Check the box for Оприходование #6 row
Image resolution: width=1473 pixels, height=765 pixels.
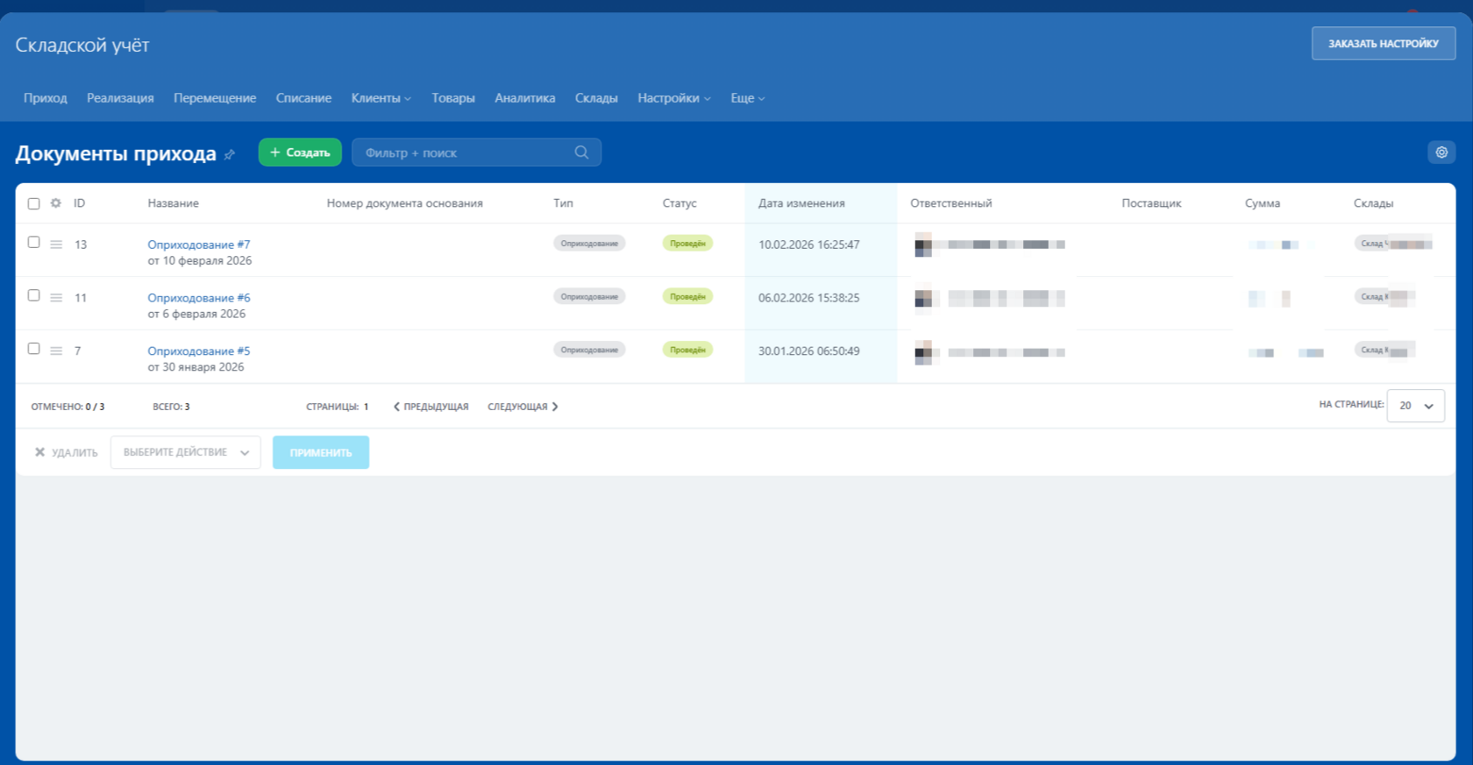pos(33,295)
